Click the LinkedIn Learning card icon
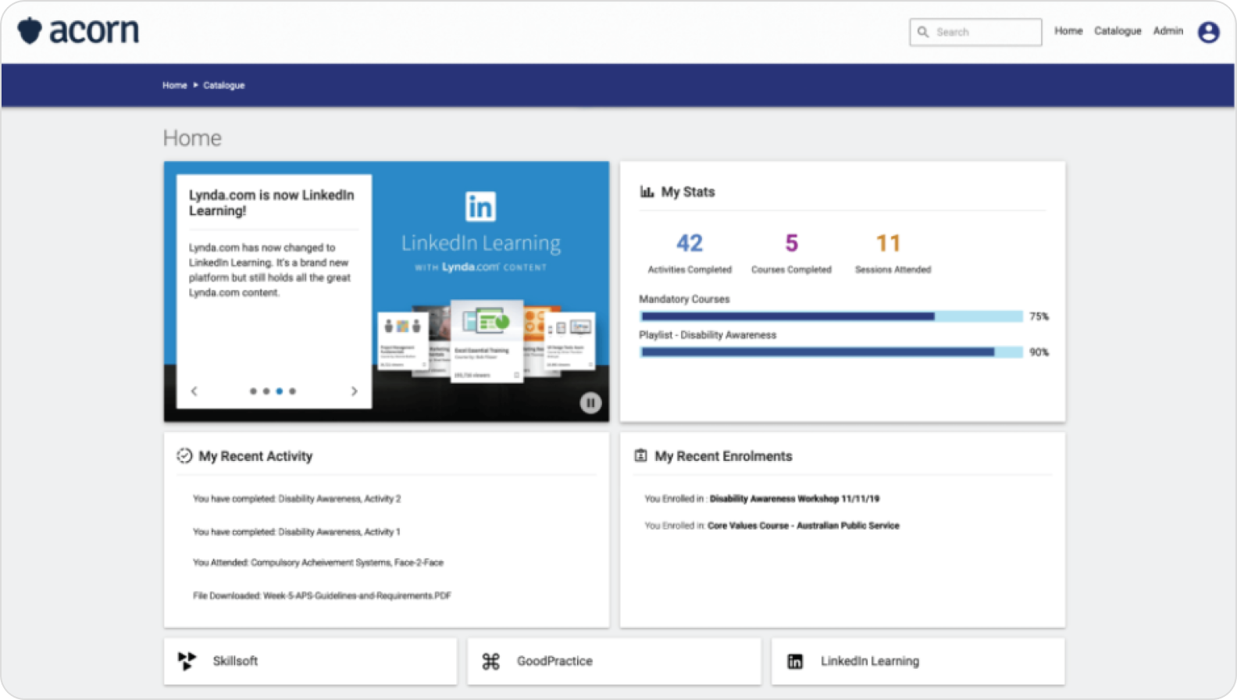1237x700 pixels. [x=795, y=662]
